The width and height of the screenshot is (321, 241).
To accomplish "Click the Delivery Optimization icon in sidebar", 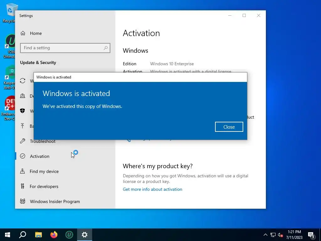I will (23, 96).
